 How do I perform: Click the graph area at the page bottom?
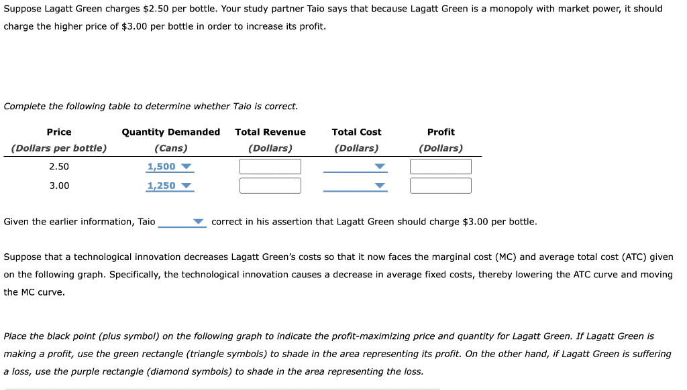click(x=221, y=387)
